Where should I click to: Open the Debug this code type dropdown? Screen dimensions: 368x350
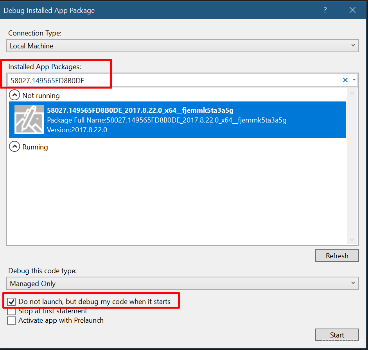pyautogui.click(x=183, y=283)
